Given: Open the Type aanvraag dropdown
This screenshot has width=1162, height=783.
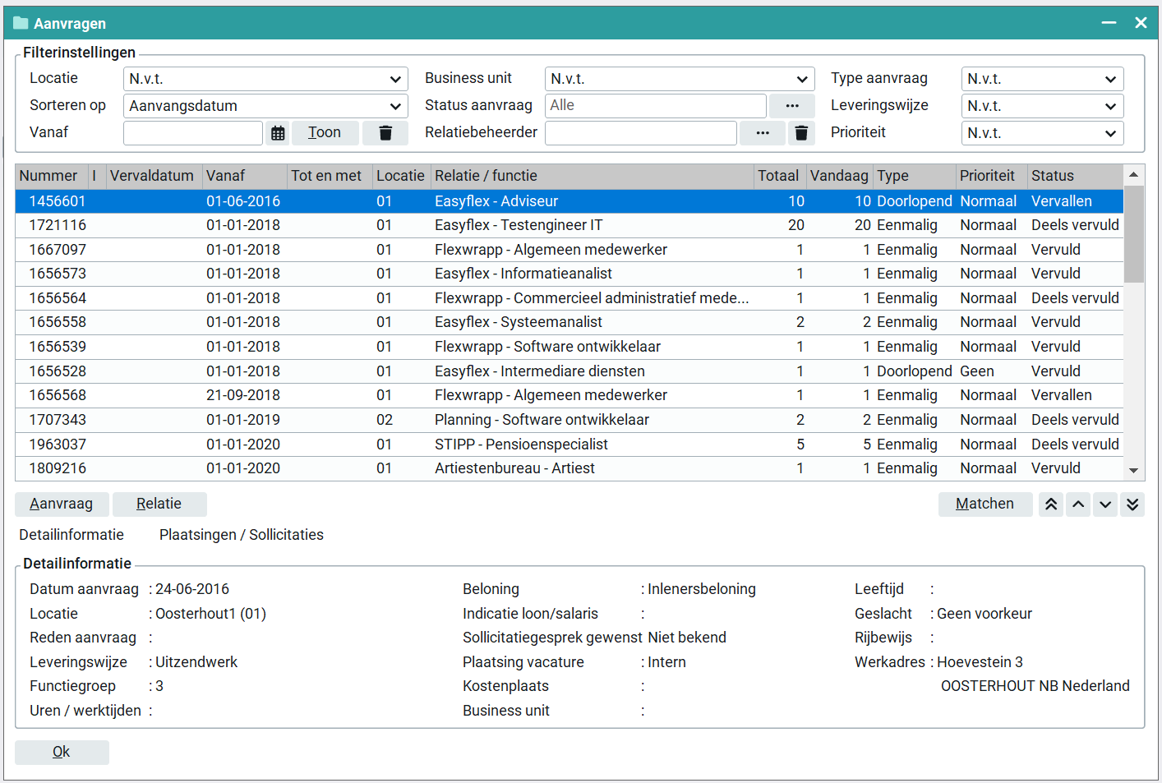Looking at the screenshot, I should [1042, 79].
